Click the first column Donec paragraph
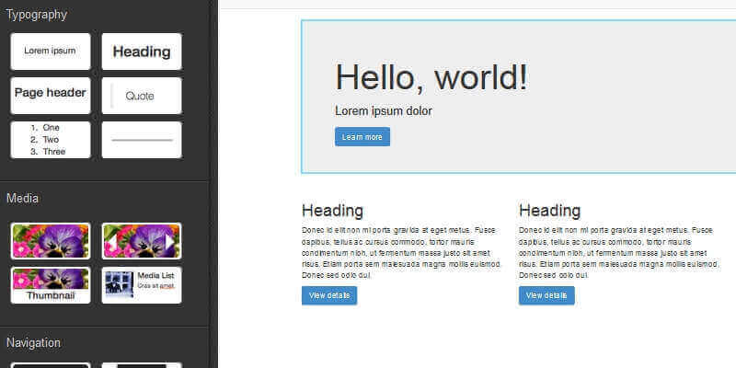Viewport: 736px width, 368px height. point(401,252)
